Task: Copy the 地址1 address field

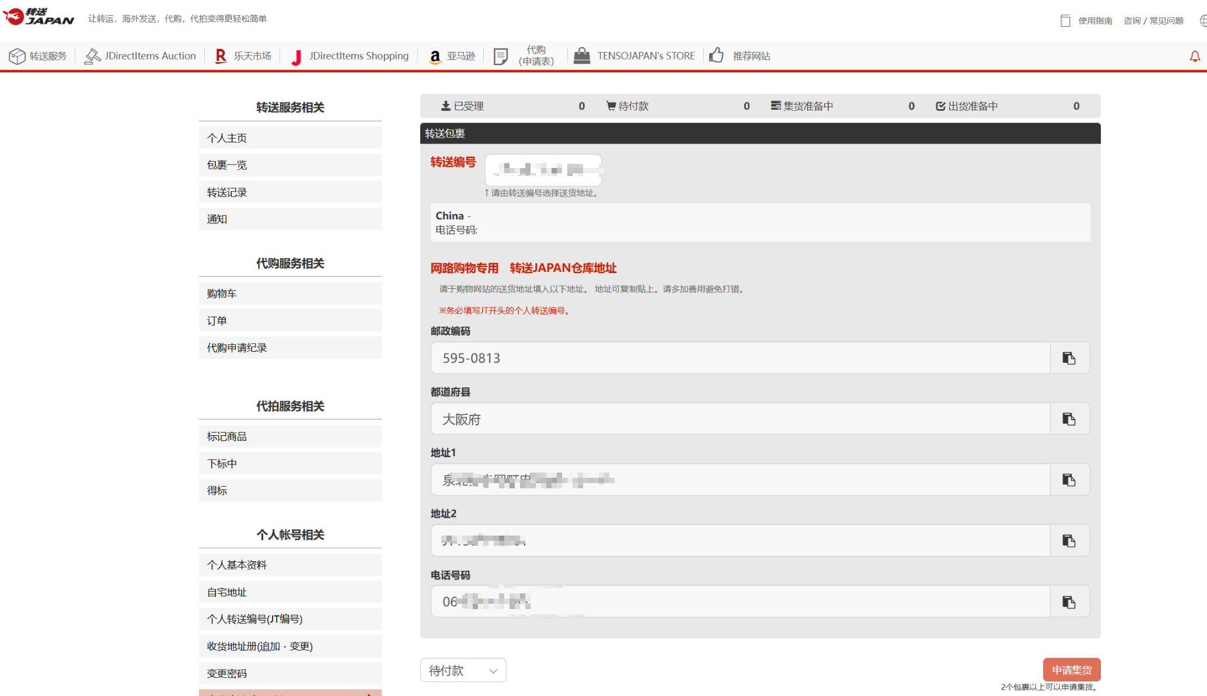Action: (x=1069, y=480)
